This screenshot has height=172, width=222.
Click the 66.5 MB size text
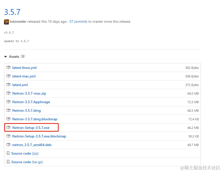tap(193, 110)
